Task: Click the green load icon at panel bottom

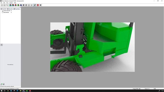Action: (x=1, y=84)
